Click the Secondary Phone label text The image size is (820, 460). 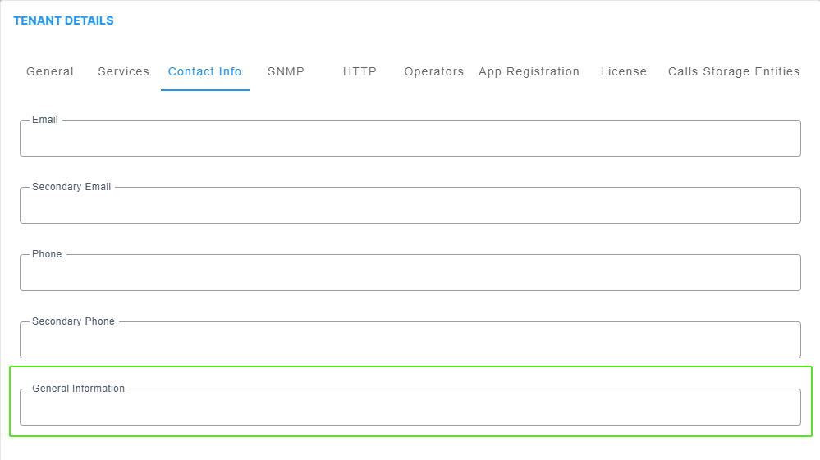(x=73, y=321)
